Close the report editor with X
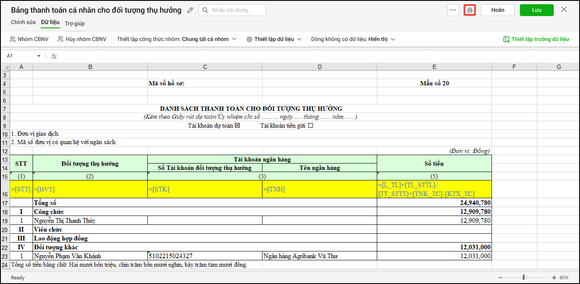Screen dimensions: 580x284 563,10
